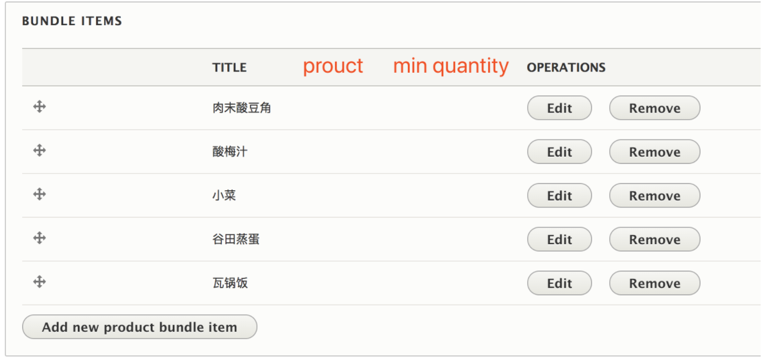Remove the 瓦锅饭 bundle item

click(655, 283)
